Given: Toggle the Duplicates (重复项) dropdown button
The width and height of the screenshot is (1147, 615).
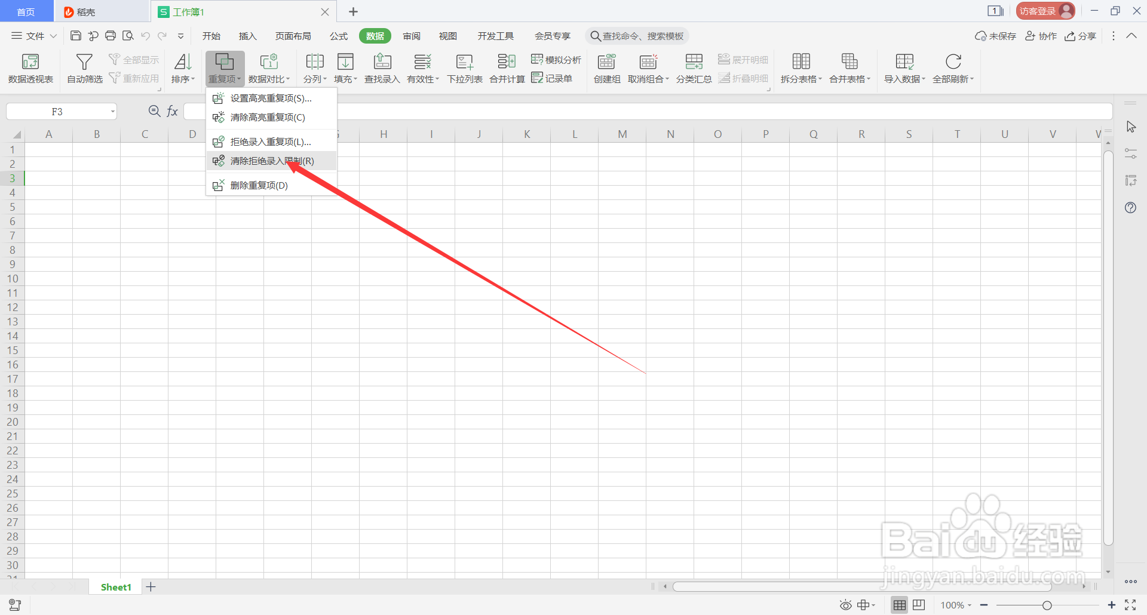Looking at the screenshot, I should [x=225, y=69].
